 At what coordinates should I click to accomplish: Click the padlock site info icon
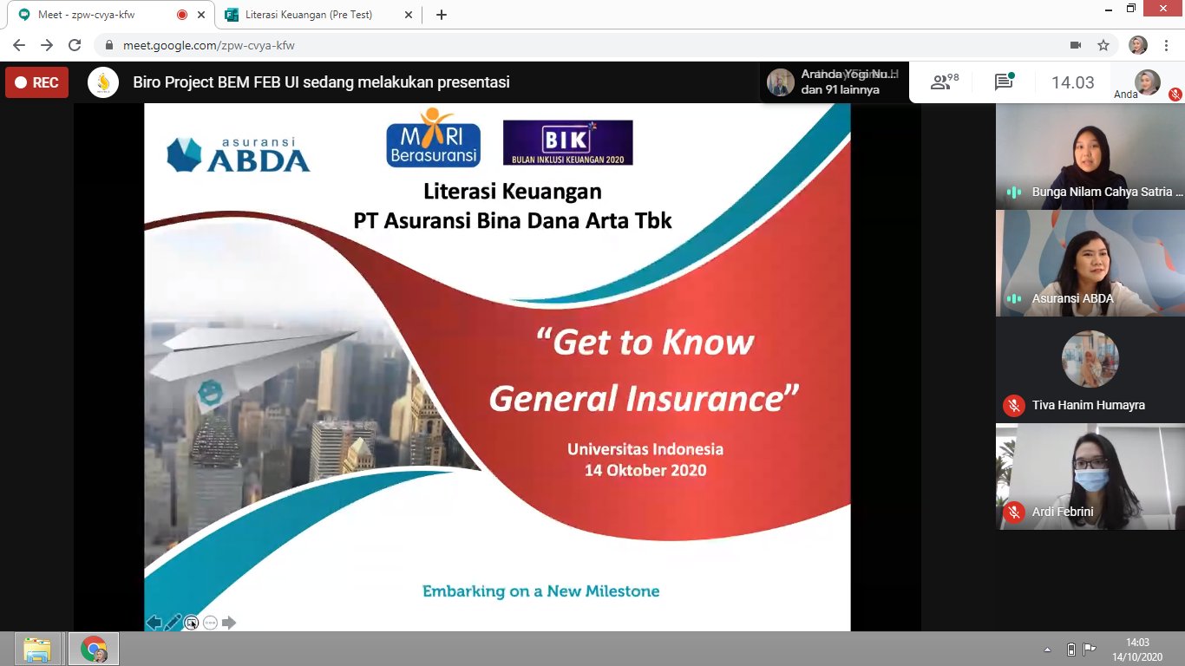point(109,45)
